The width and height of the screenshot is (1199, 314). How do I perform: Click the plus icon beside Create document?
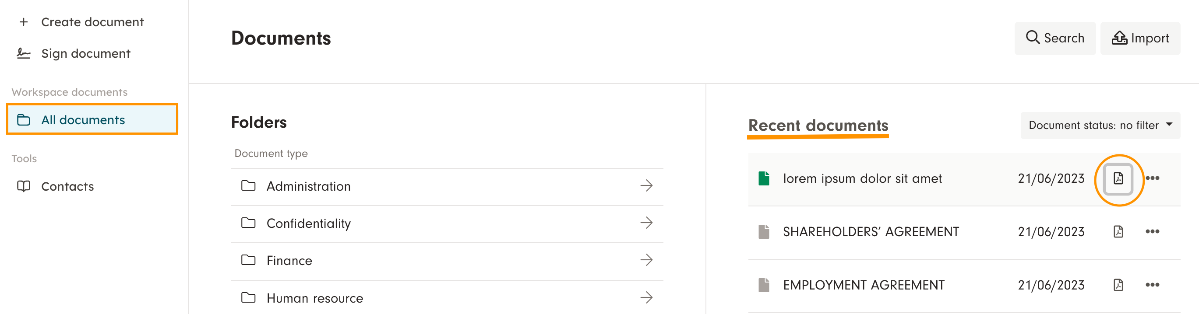24,22
